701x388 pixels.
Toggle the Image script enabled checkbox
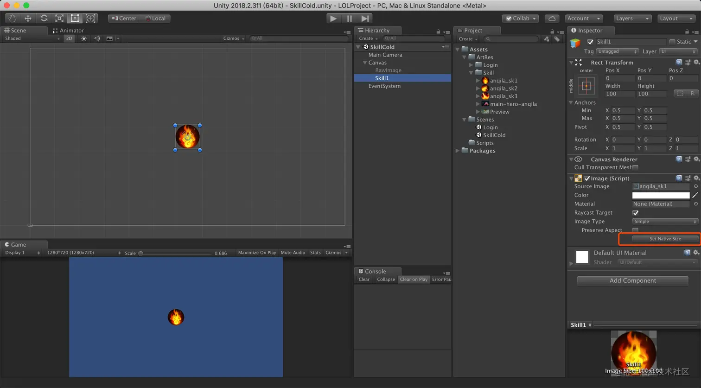pyautogui.click(x=587, y=178)
